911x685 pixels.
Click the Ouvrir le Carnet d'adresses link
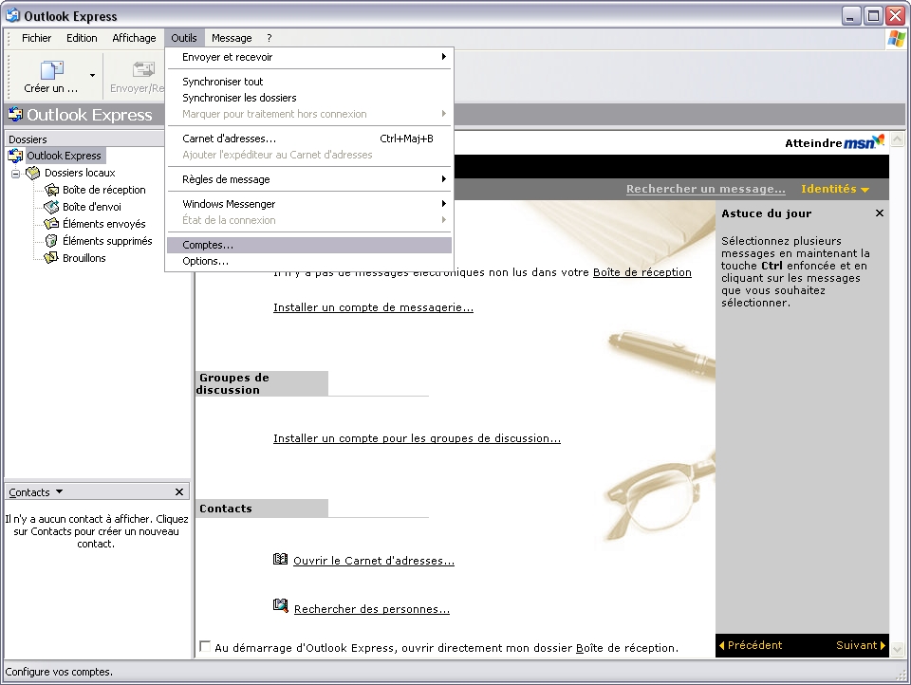(x=374, y=561)
